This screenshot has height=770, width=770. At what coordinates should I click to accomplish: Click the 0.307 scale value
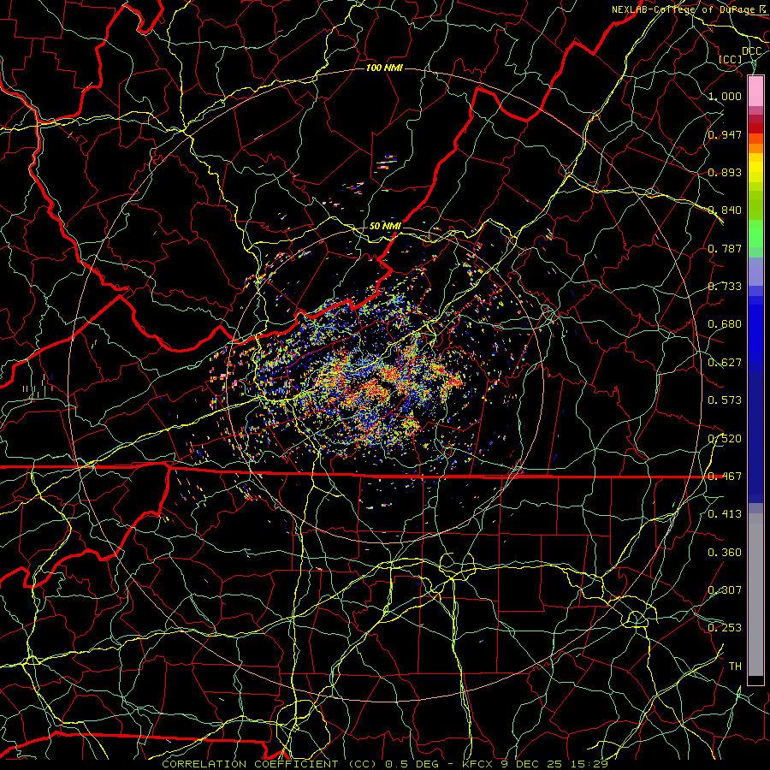click(x=725, y=590)
